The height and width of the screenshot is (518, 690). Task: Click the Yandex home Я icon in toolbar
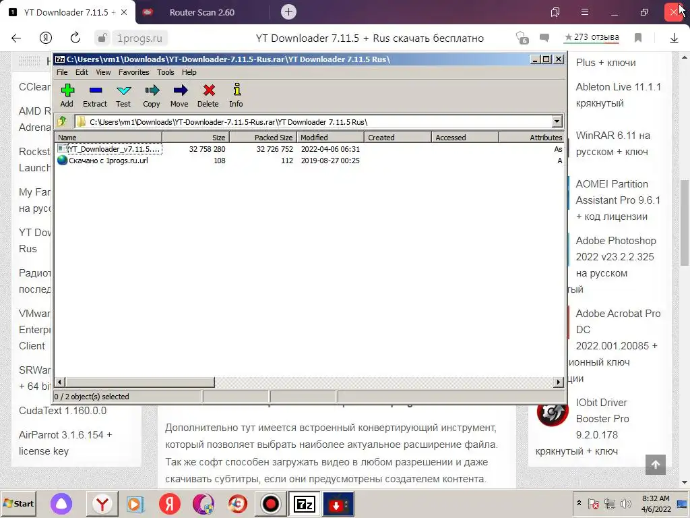click(x=46, y=38)
